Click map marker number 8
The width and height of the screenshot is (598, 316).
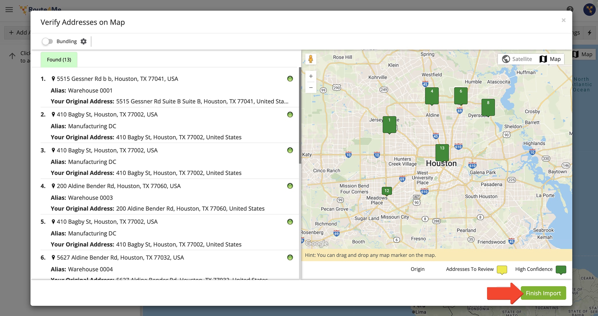[x=488, y=107]
